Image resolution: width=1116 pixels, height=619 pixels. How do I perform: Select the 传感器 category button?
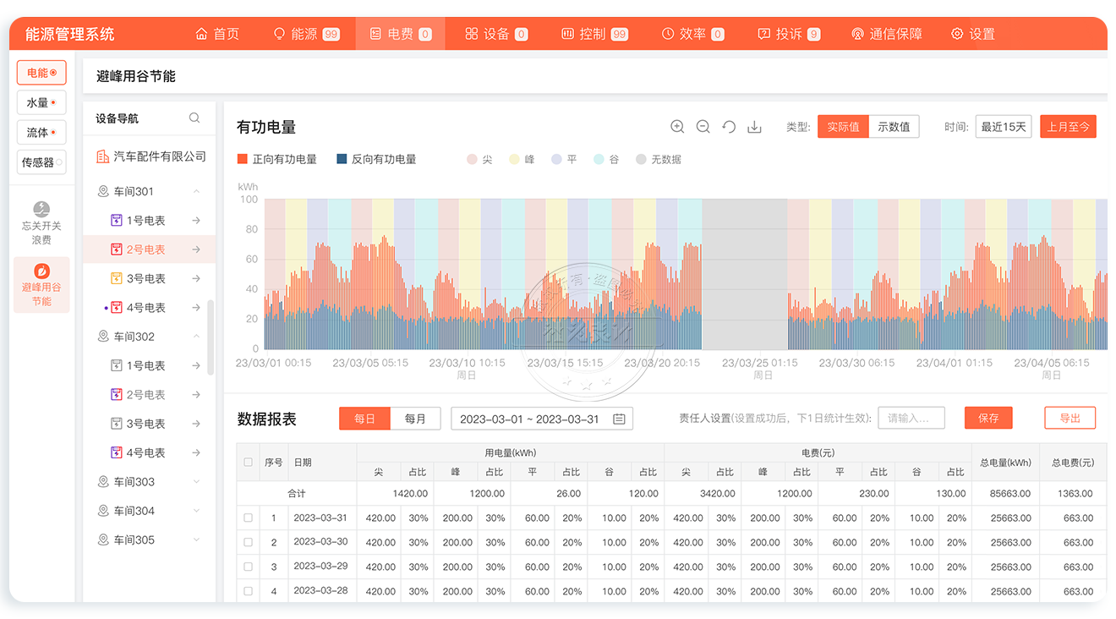(41, 162)
